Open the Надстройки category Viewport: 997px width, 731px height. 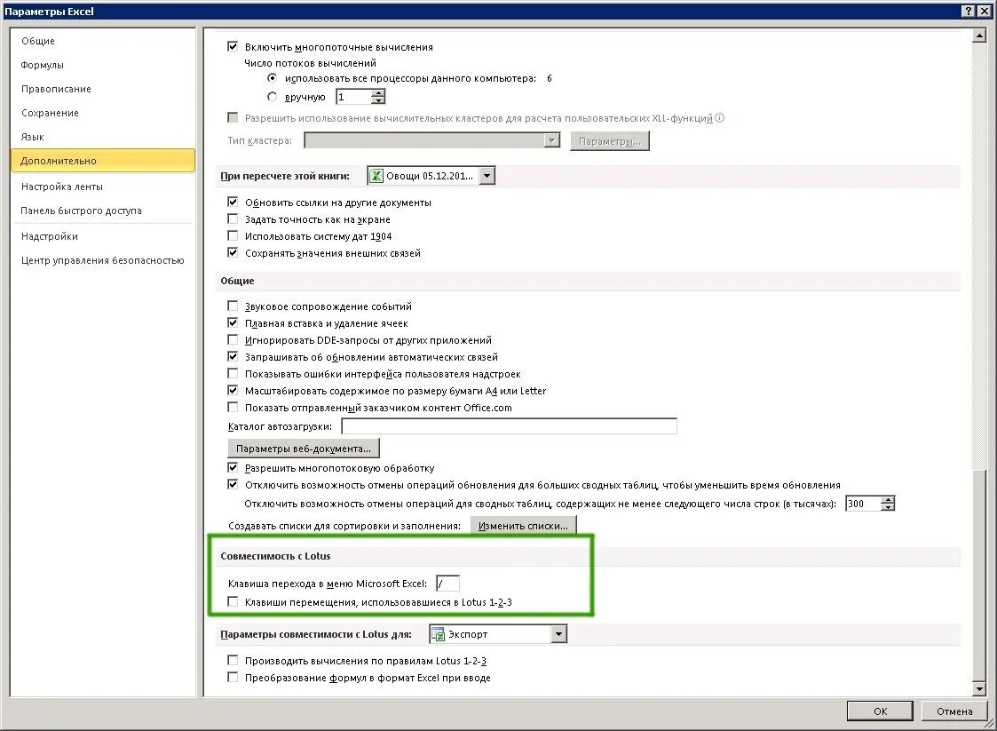point(102,236)
